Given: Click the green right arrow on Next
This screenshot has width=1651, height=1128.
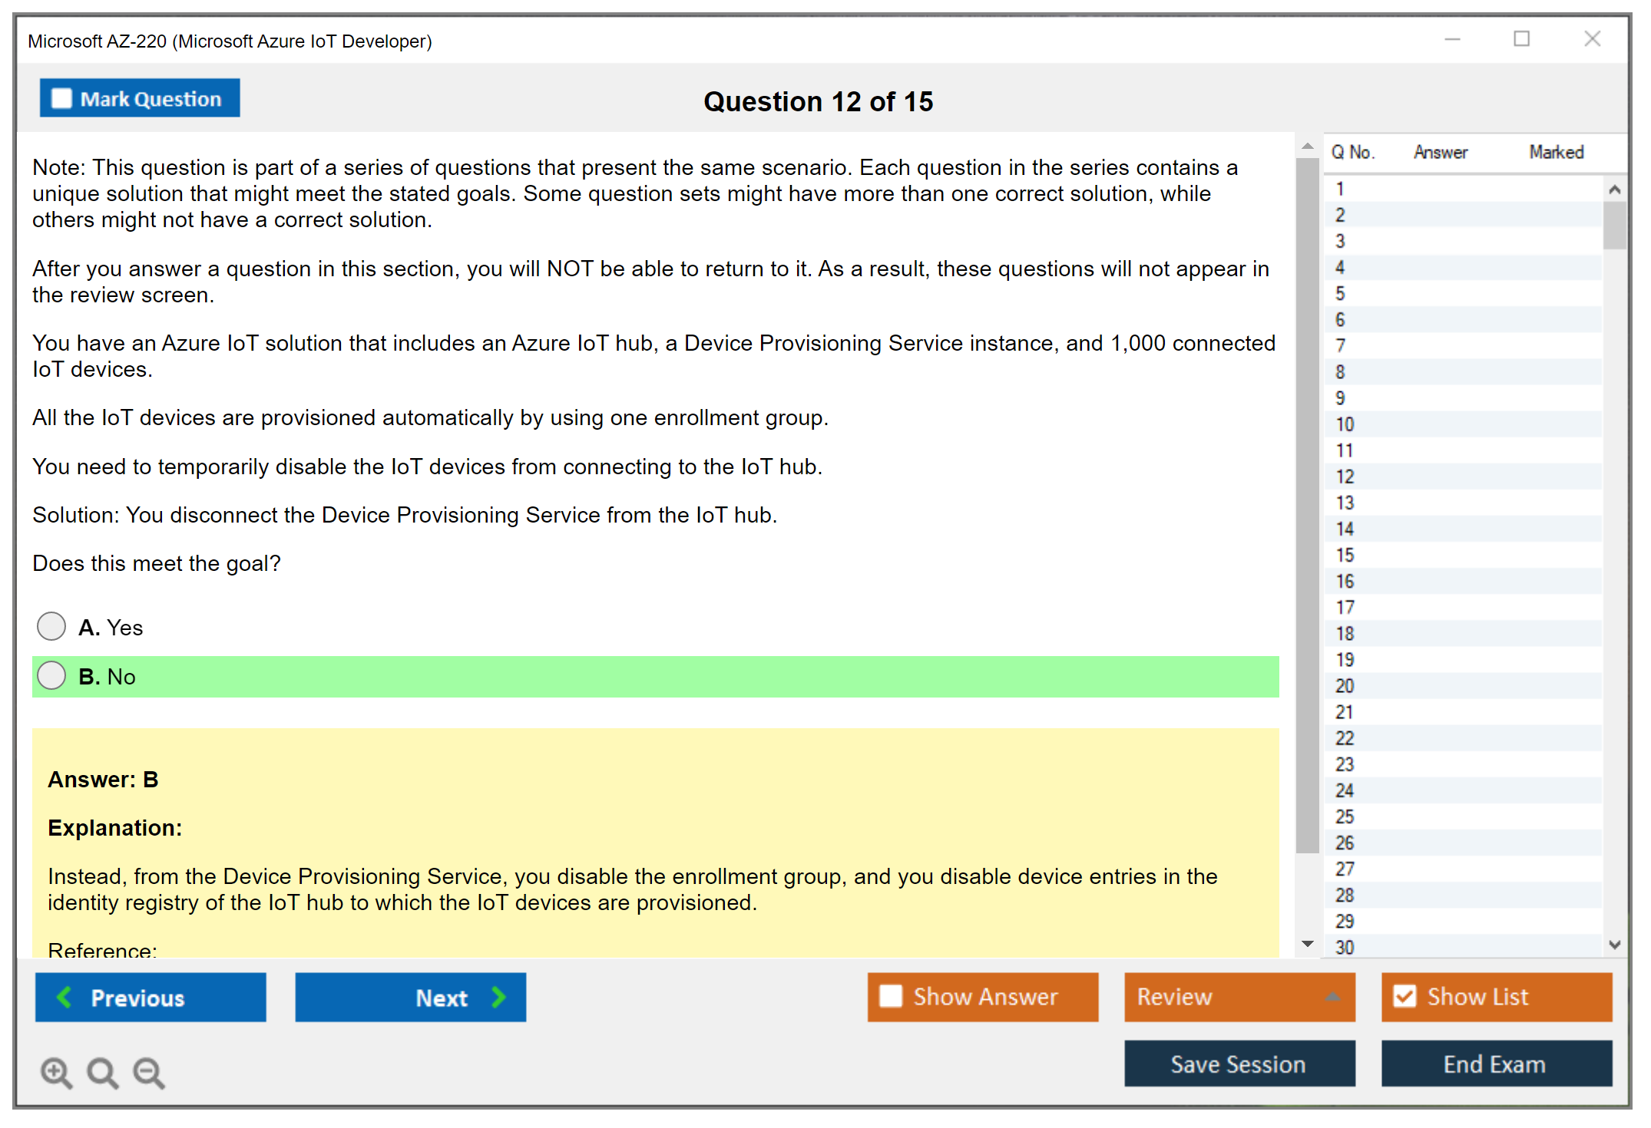Looking at the screenshot, I should [x=498, y=997].
